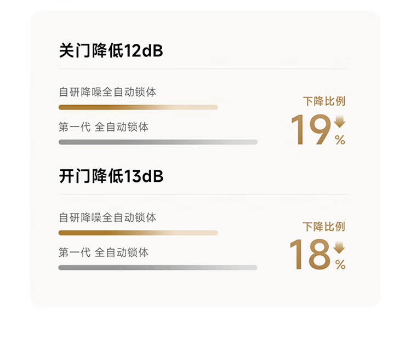Select 自研降噪全自动锁体 label in 关门 section
411x345 pixels.
107,92
